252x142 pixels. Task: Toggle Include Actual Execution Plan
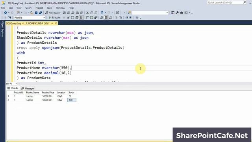tap(87, 17)
